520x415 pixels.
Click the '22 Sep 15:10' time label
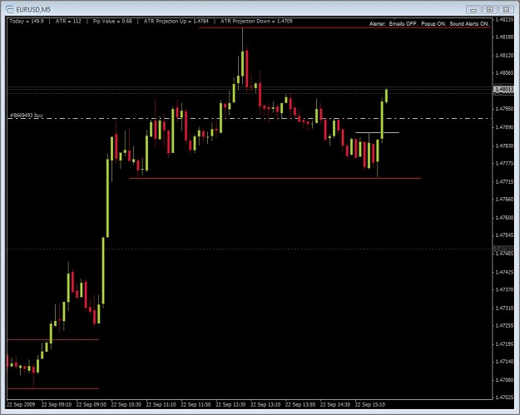point(370,405)
